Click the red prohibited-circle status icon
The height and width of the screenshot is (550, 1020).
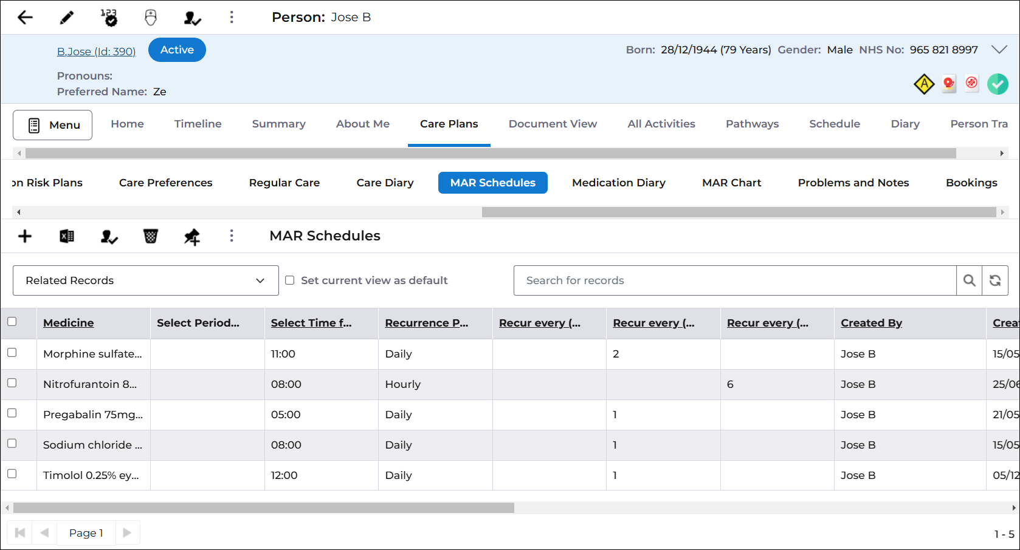click(972, 83)
